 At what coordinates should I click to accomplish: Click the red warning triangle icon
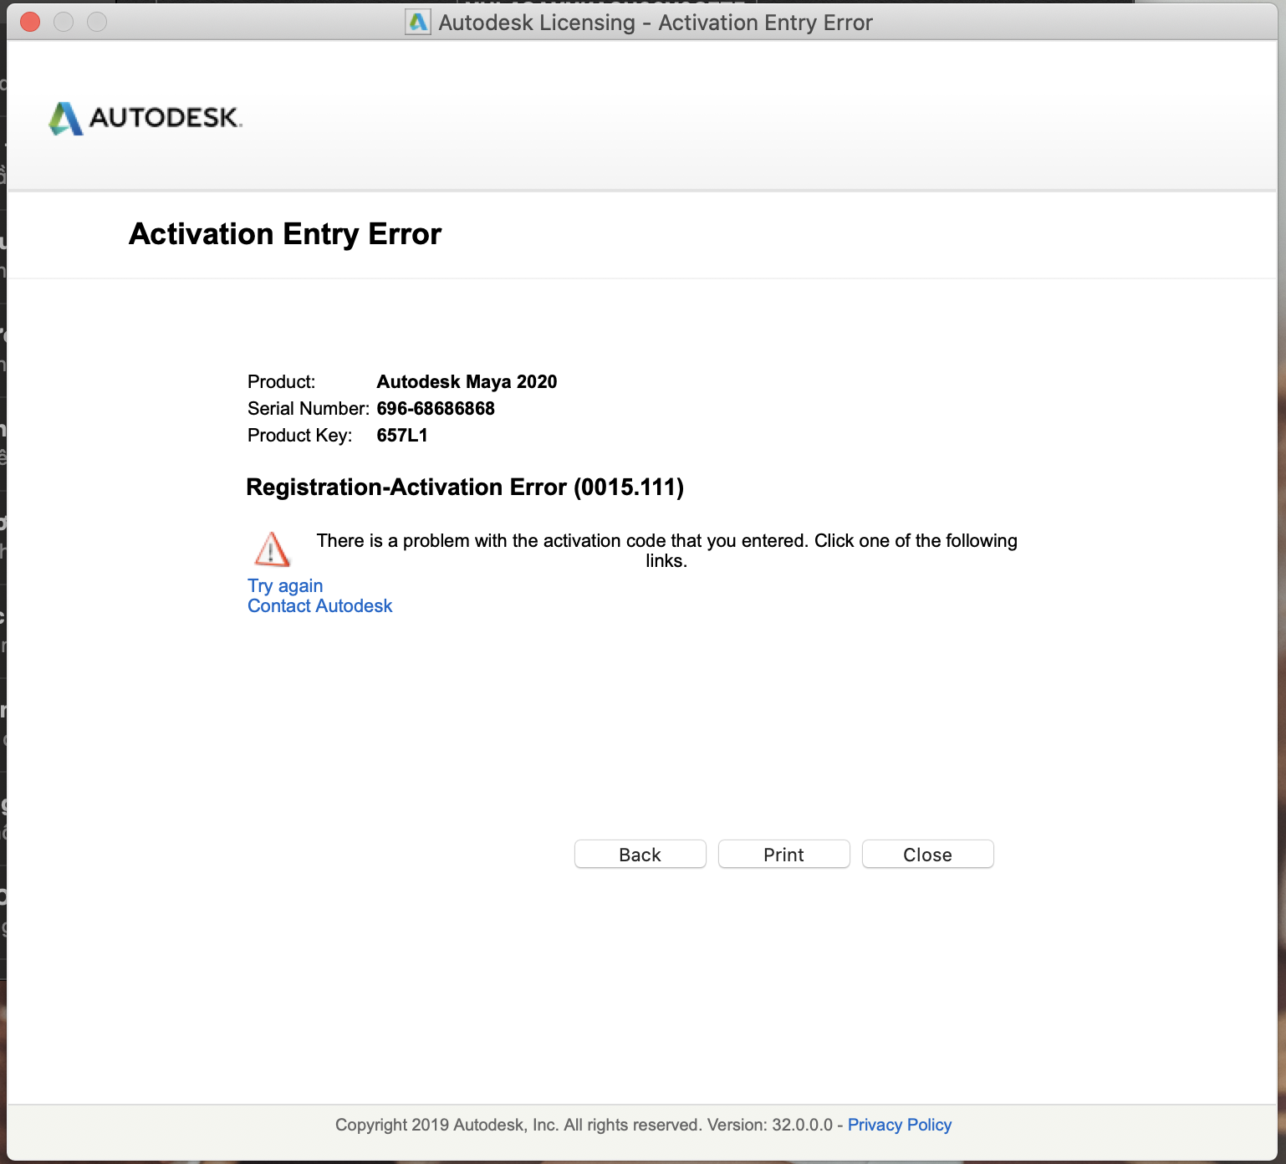click(x=272, y=549)
